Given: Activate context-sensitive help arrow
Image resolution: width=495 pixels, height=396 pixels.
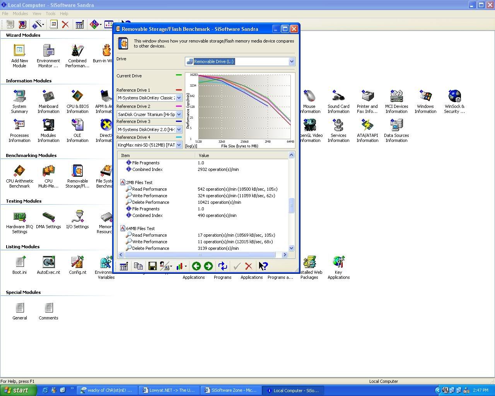Looking at the screenshot, I should pyautogui.click(x=263, y=266).
